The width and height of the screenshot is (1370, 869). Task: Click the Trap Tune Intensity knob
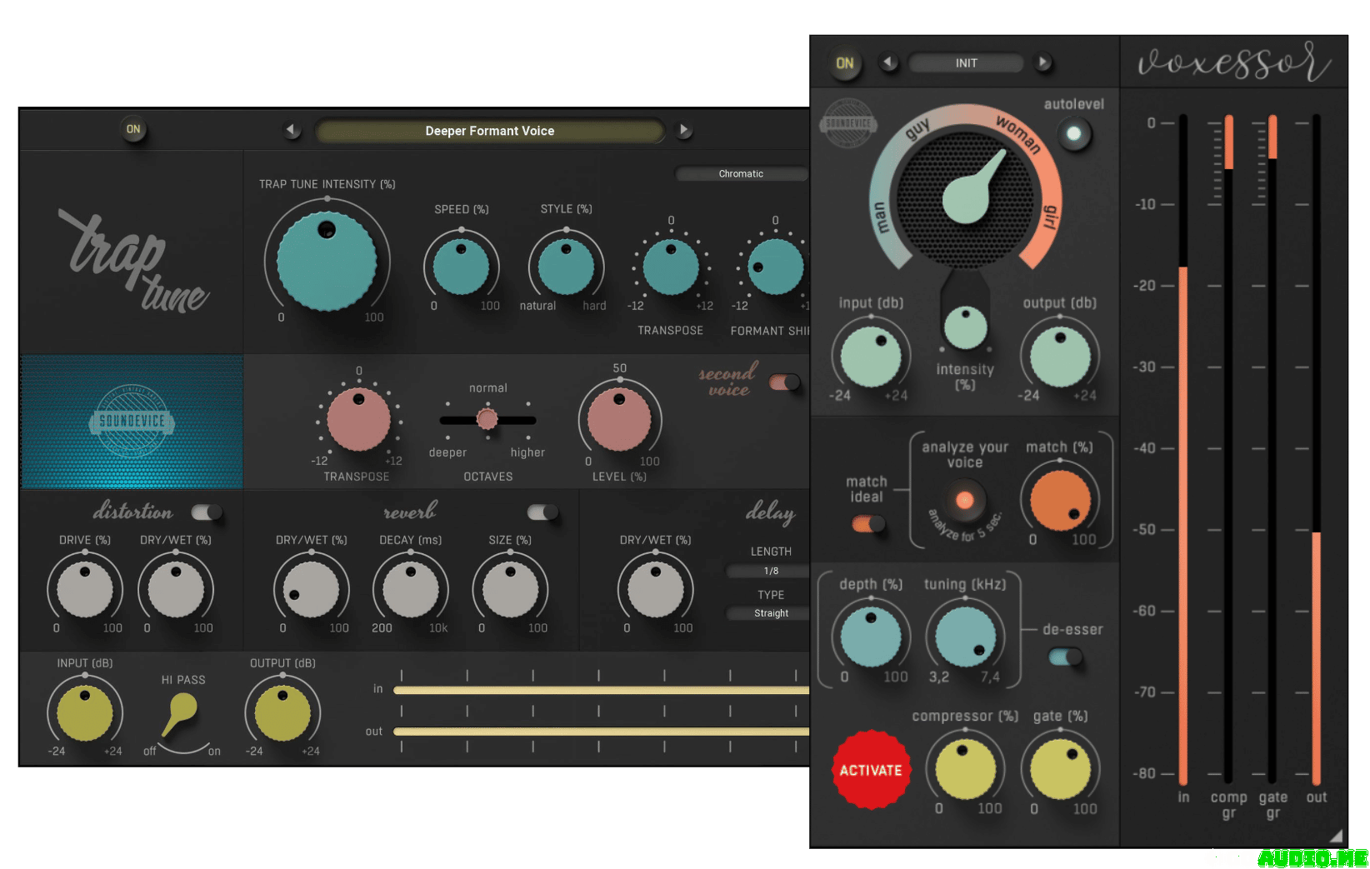(327, 261)
